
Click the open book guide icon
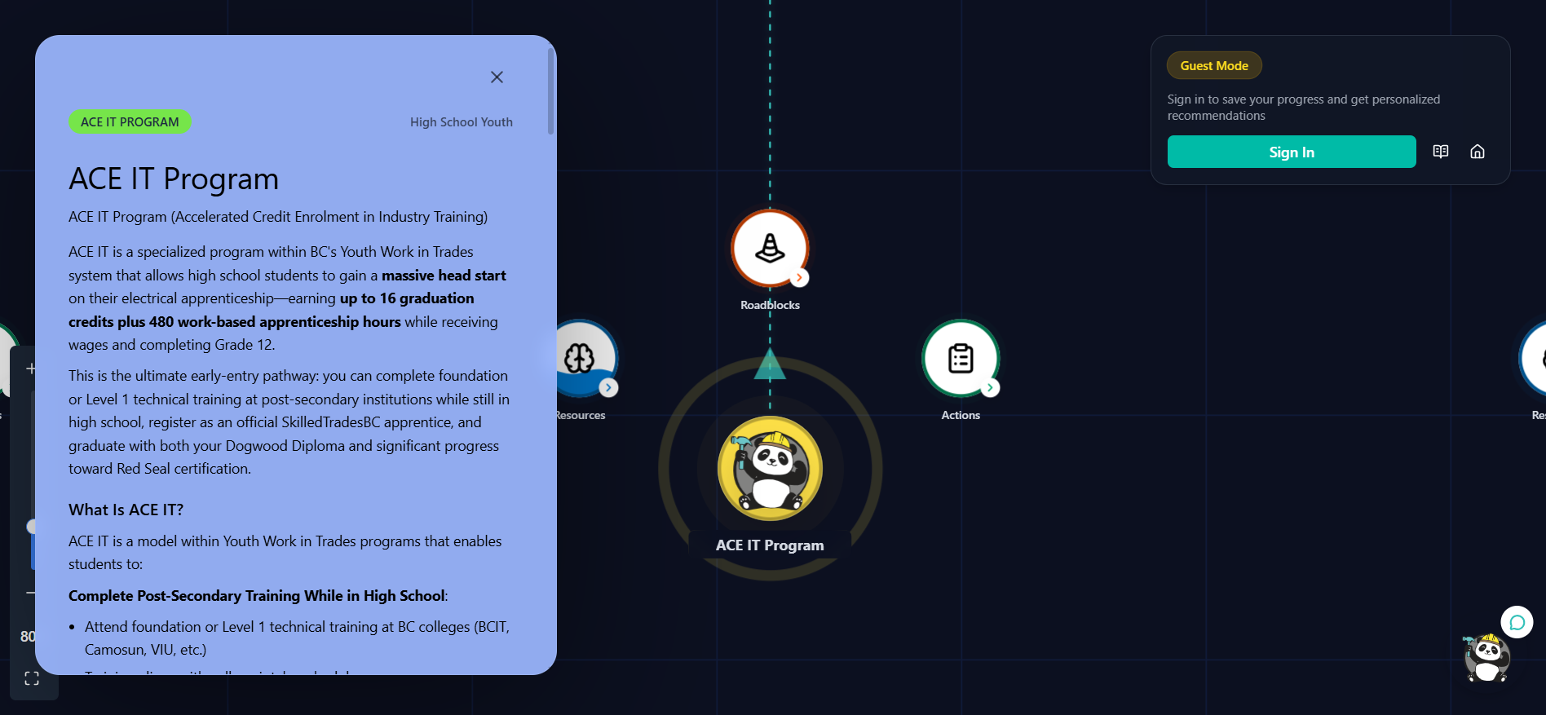[1440, 152]
